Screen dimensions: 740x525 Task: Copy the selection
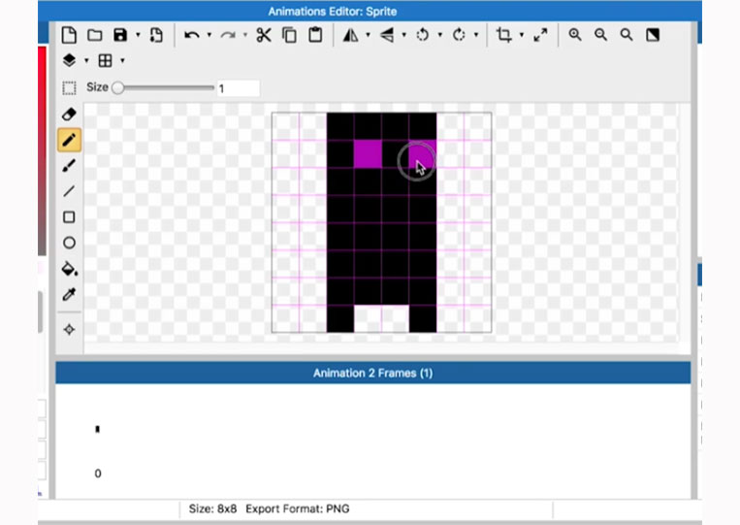click(289, 35)
